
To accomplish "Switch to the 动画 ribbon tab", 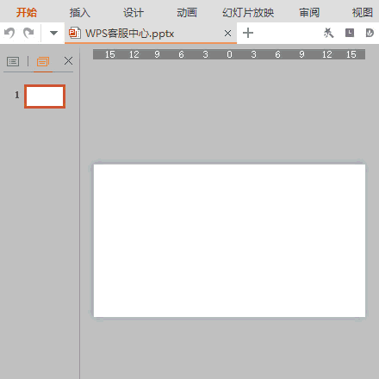I will coord(187,12).
